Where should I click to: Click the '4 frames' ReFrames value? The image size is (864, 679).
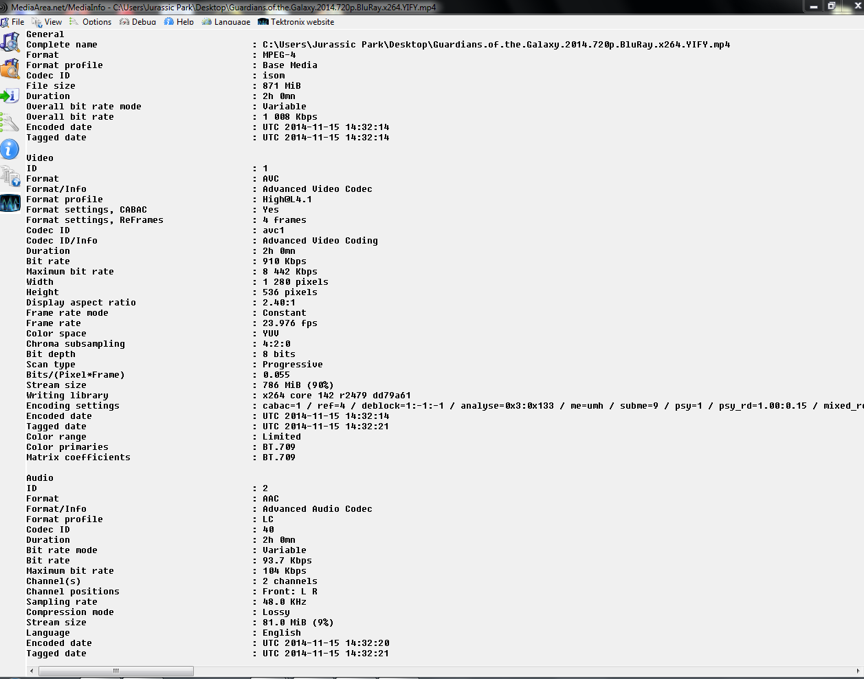(285, 220)
